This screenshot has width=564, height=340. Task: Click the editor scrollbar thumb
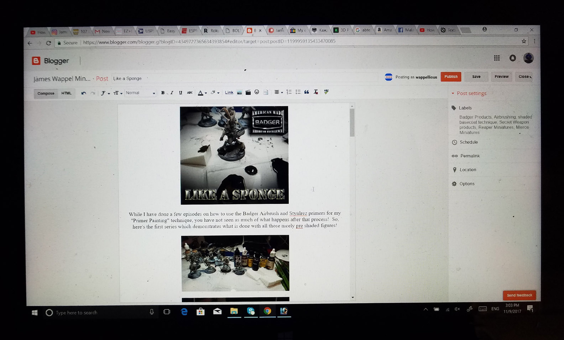pyautogui.click(x=352, y=123)
